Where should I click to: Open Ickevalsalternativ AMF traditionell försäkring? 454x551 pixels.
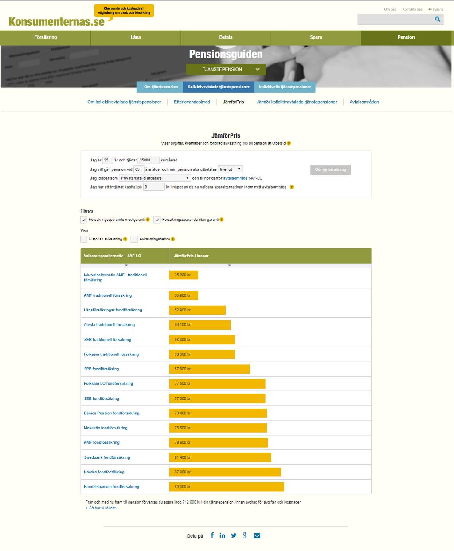tap(115, 278)
